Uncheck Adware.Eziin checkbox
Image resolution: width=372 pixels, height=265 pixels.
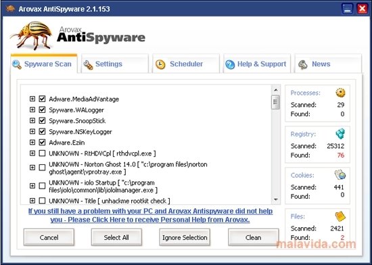pos(42,142)
